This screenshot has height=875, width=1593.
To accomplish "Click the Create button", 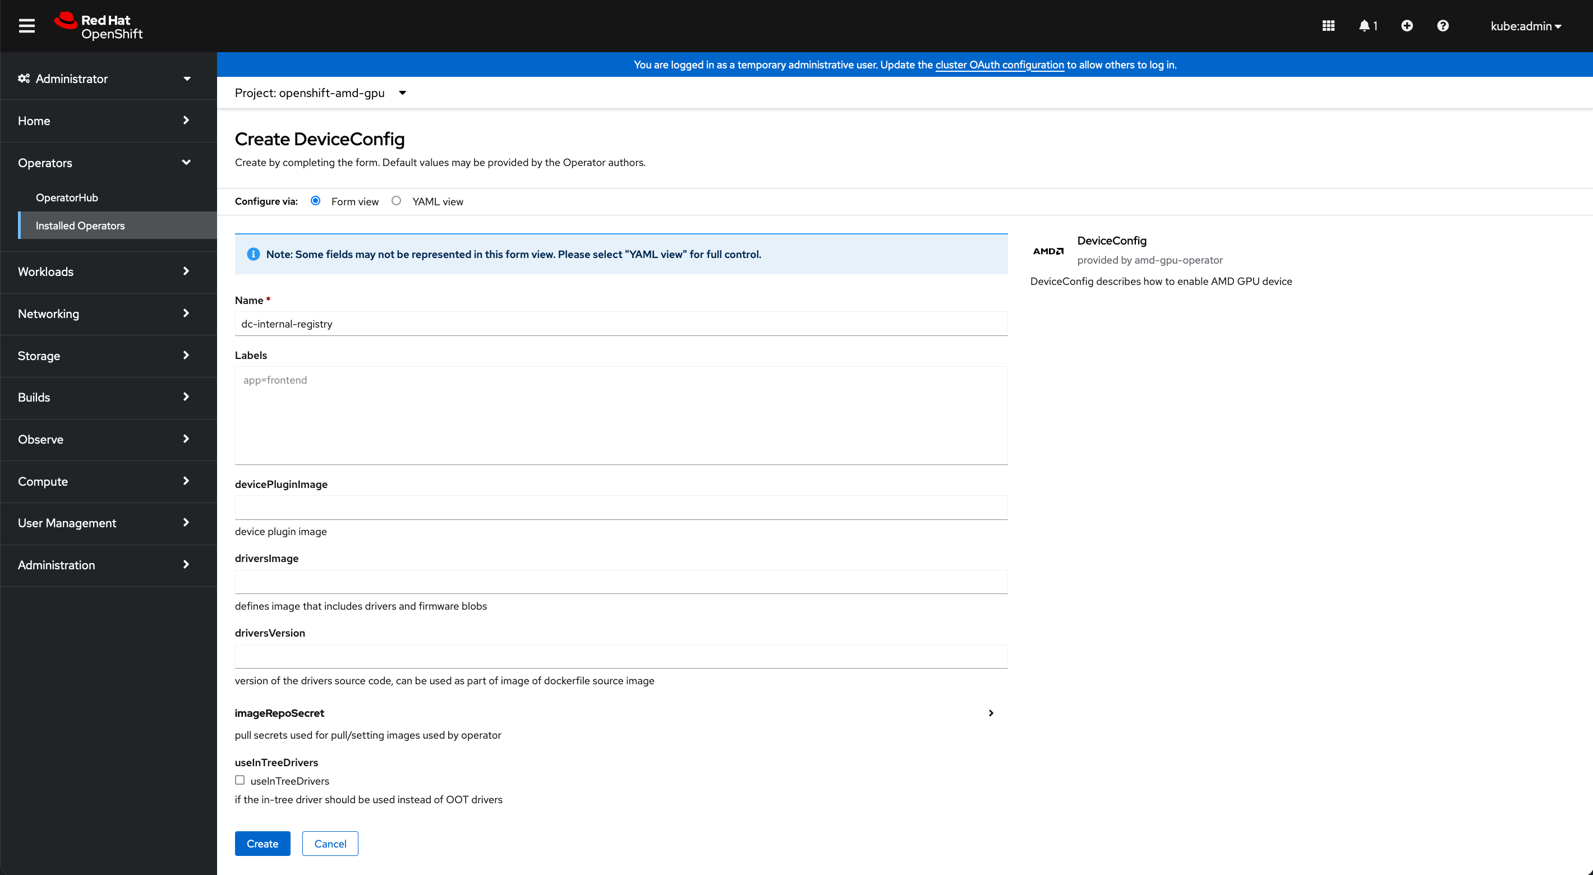I will (262, 844).
